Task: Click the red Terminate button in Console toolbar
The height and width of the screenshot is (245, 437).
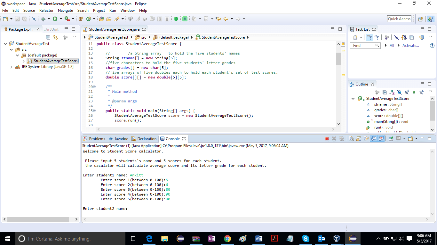Action: 327,138
